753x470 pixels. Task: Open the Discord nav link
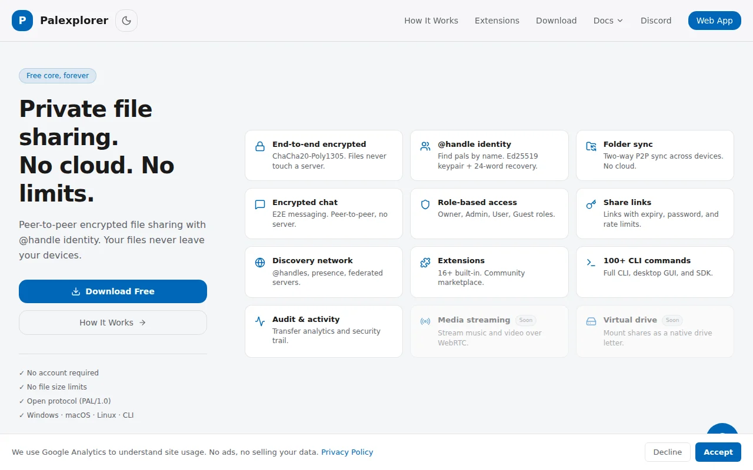[656, 21]
